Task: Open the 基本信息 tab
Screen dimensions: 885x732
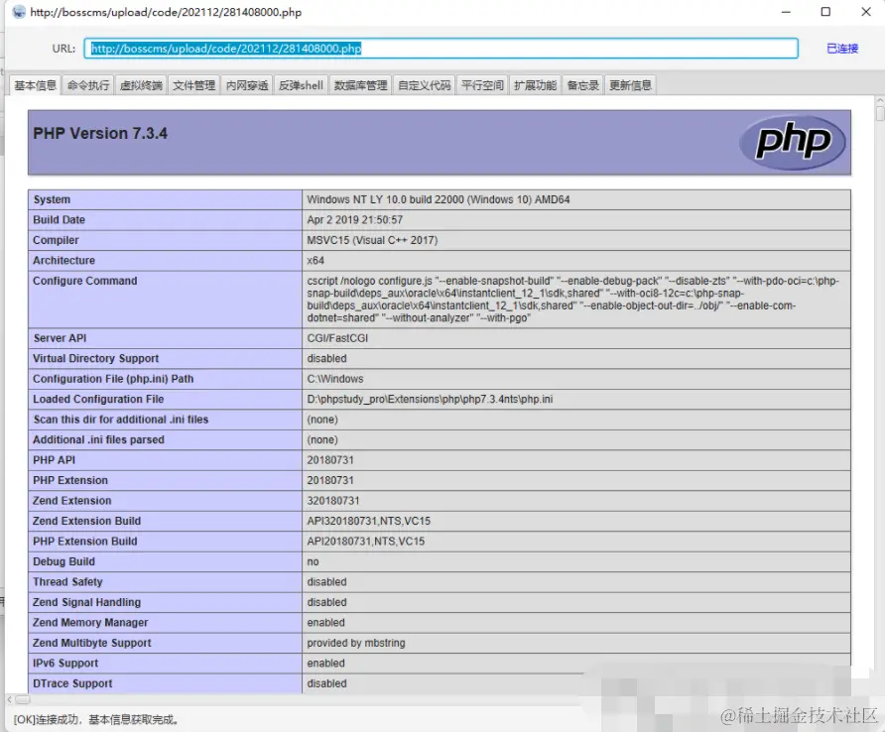Action: click(35, 85)
